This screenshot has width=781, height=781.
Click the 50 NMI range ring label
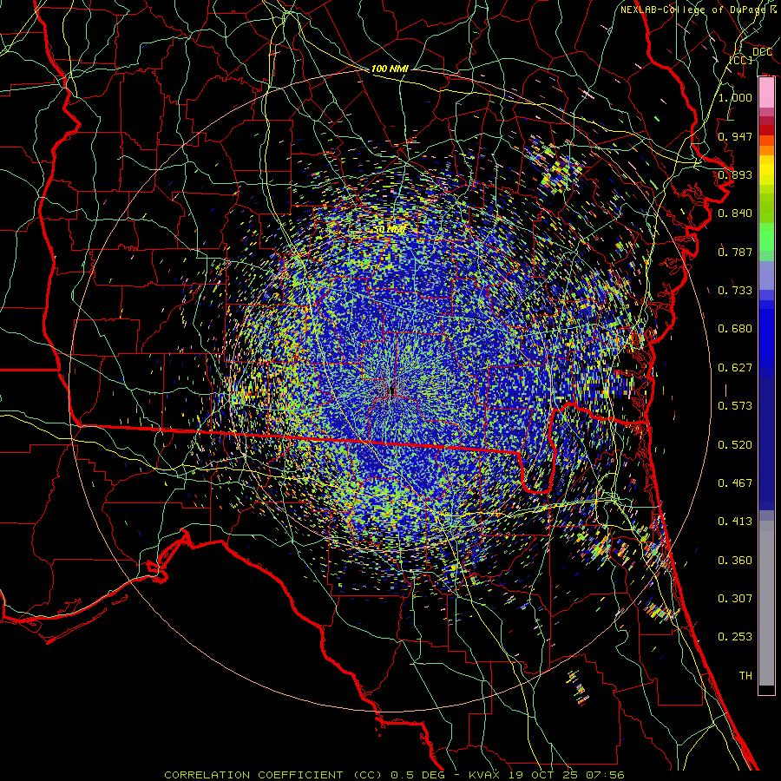point(390,230)
